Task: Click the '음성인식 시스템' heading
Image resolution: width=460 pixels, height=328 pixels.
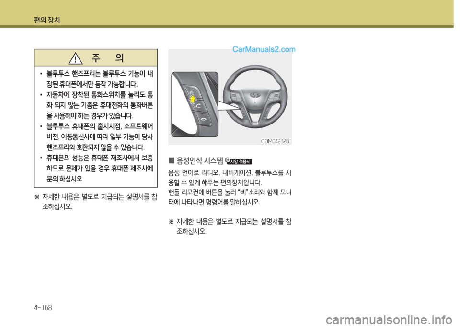Action: [x=199, y=160]
